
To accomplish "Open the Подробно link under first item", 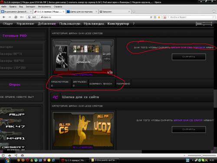I will click(123, 83).
